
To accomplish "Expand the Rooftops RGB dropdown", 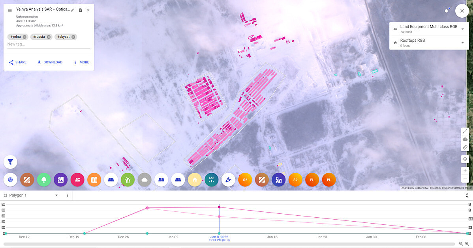I will [x=462, y=43].
